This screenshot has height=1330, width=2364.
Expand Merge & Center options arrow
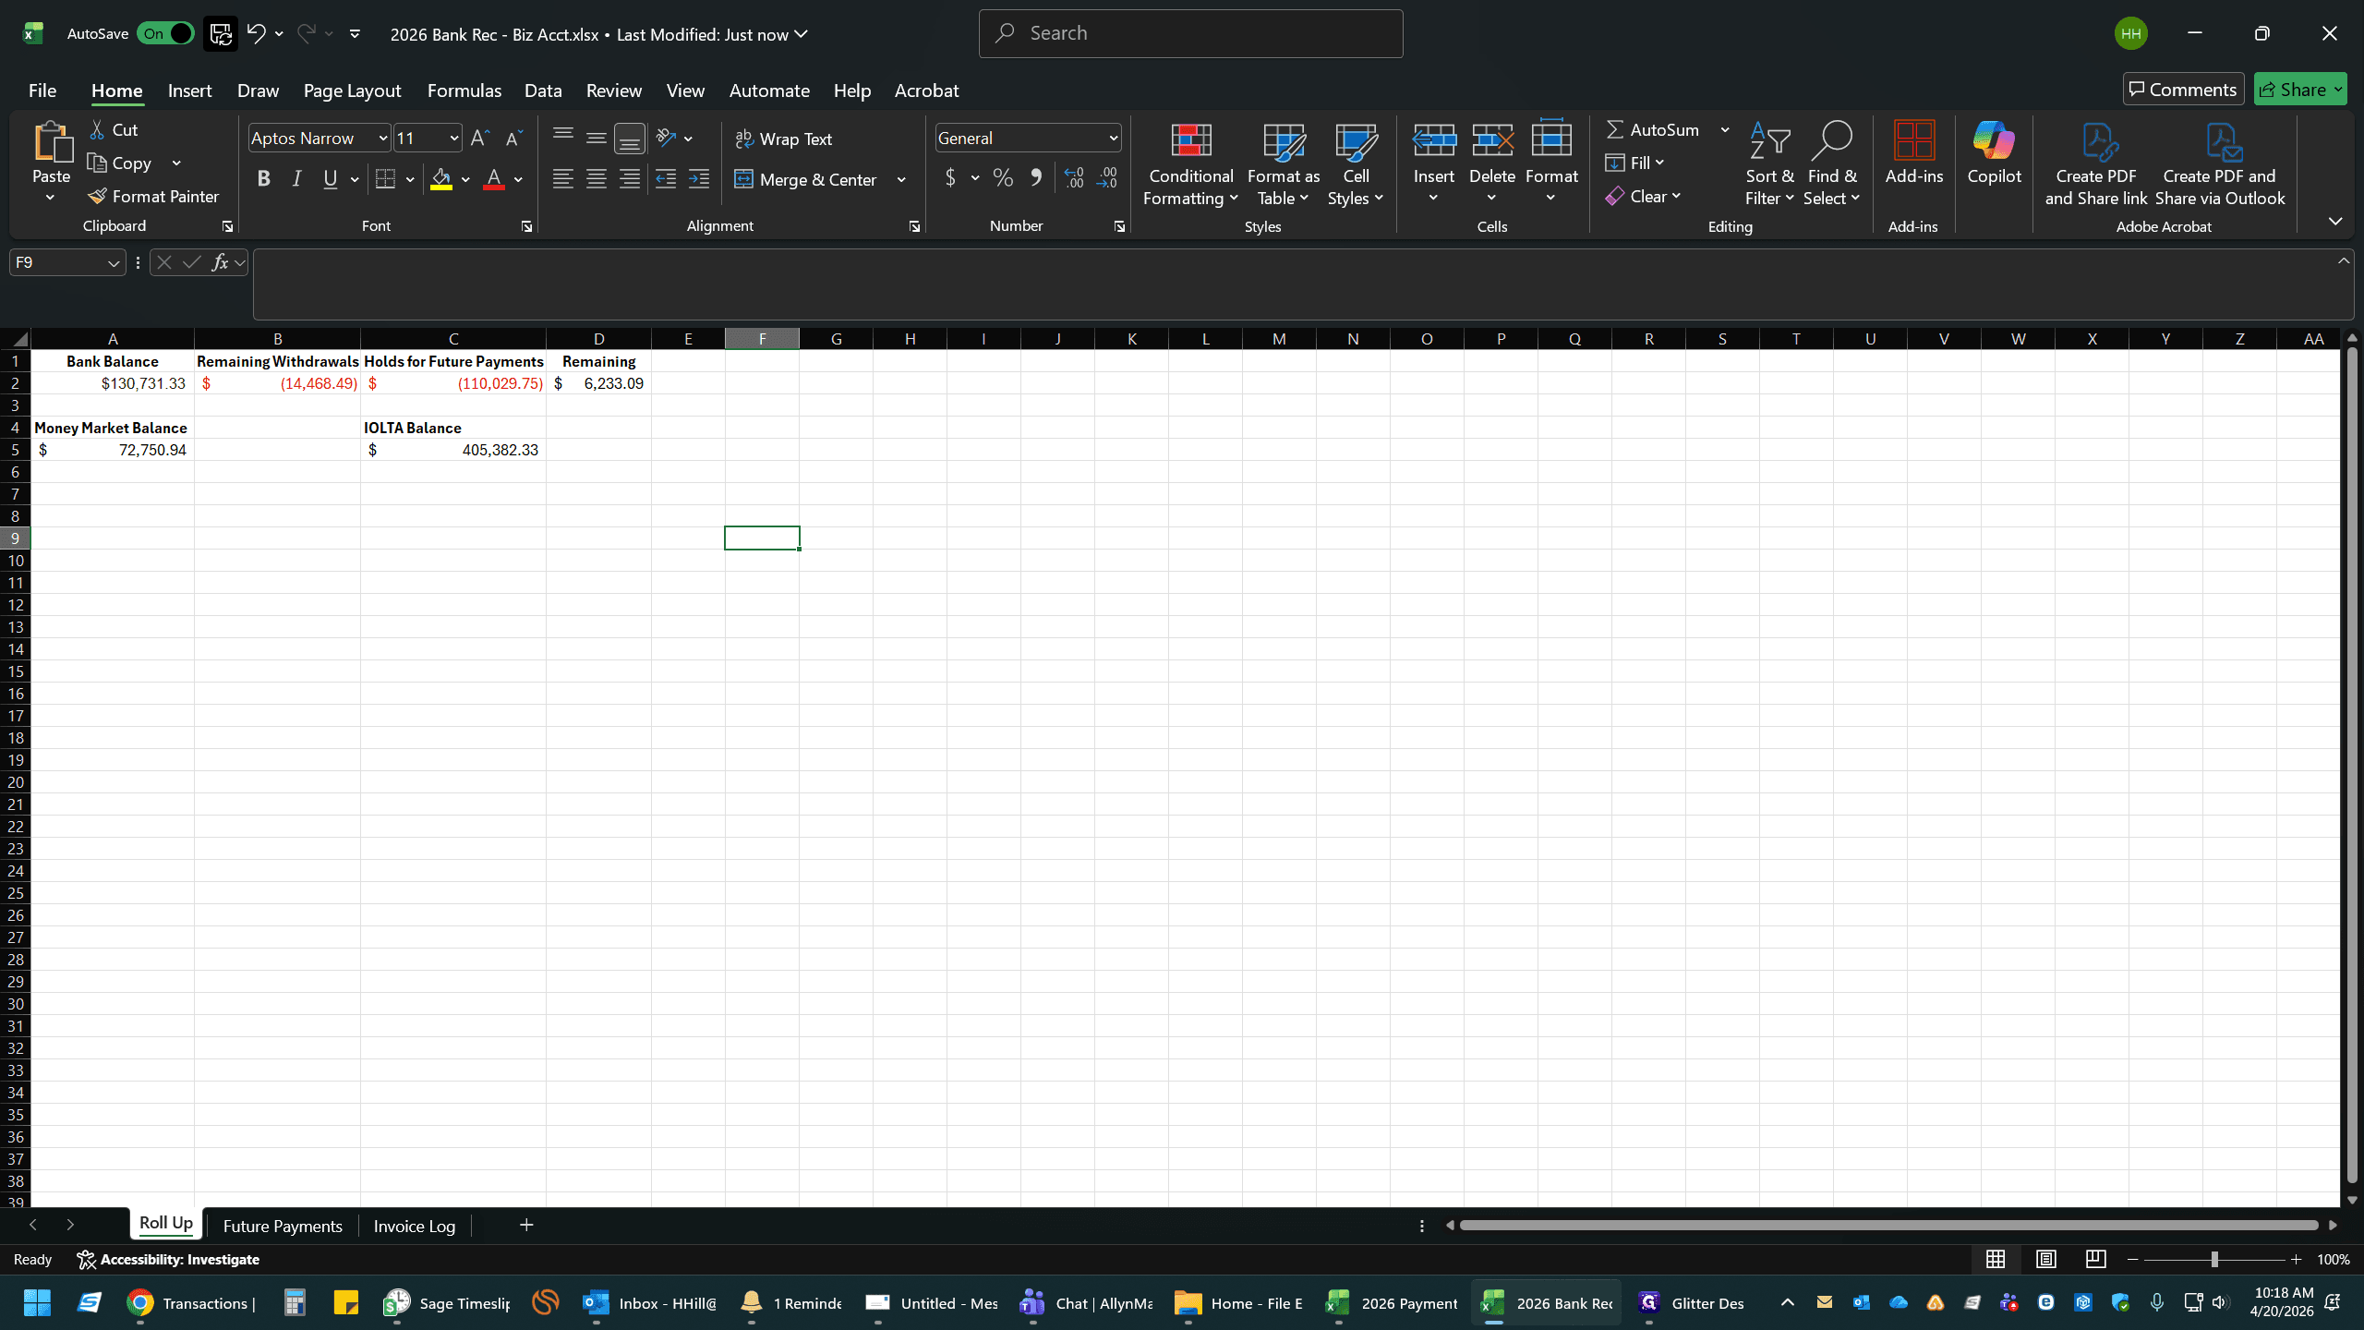pyautogui.click(x=901, y=180)
